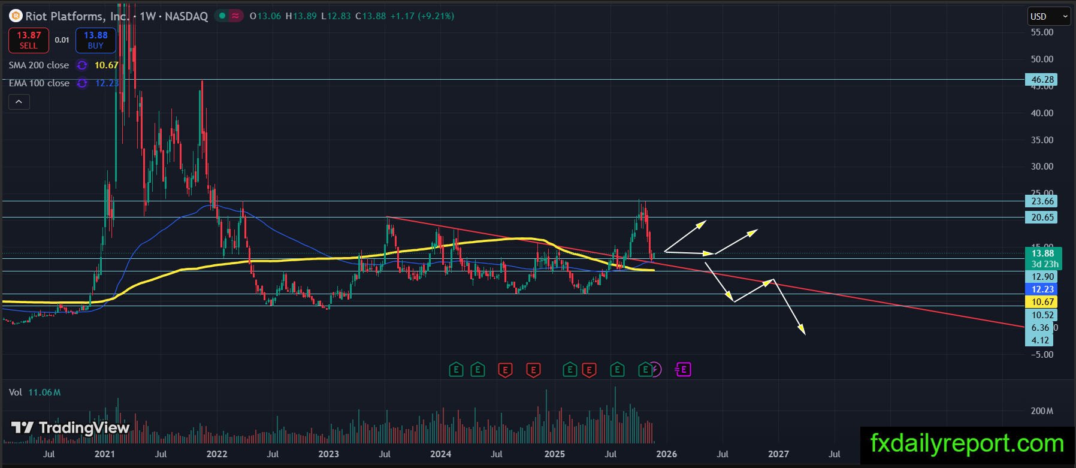Click the 2022 label on time axis

point(217,454)
